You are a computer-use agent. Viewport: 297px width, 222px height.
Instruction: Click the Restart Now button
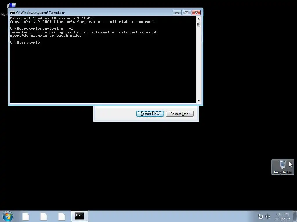point(150,114)
